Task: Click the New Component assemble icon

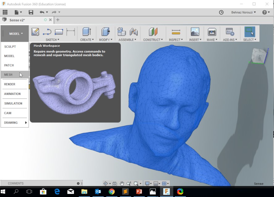Action: [x=122, y=32]
